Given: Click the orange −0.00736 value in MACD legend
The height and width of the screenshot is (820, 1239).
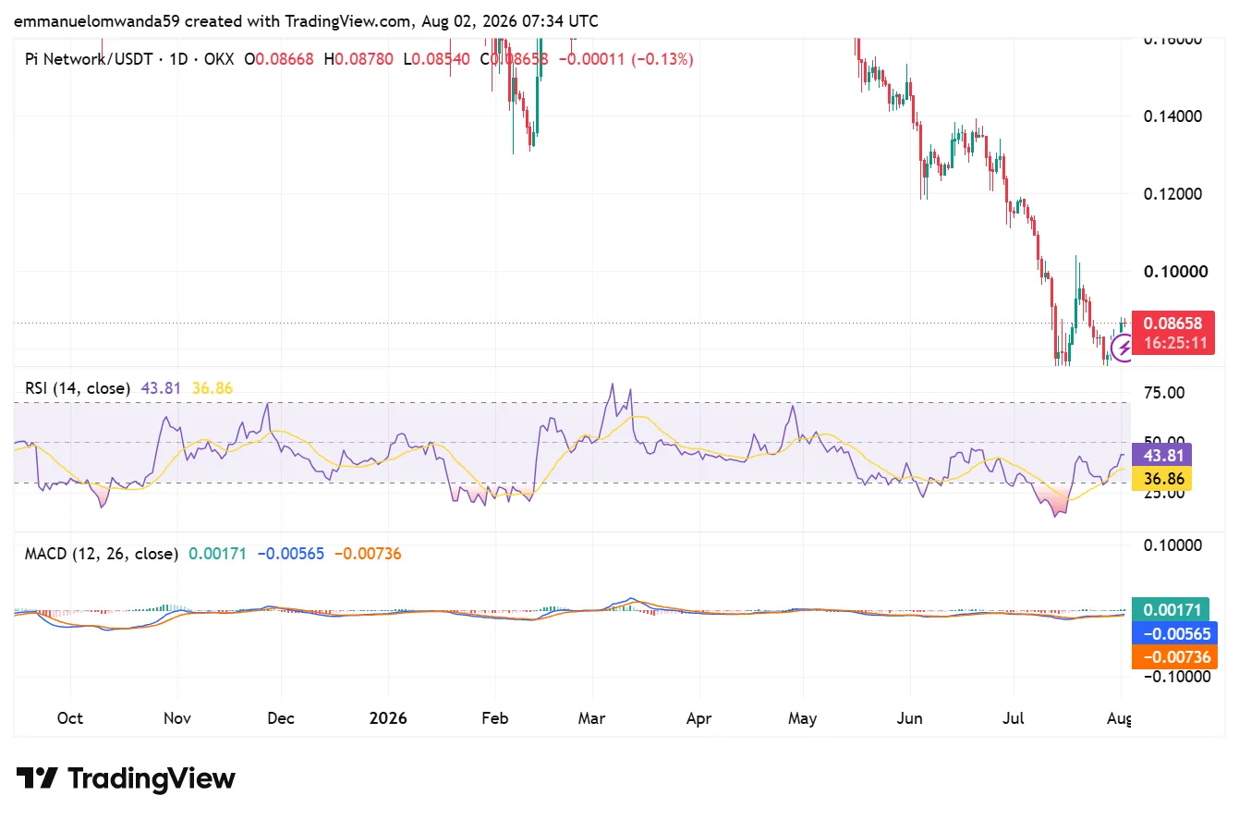Looking at the screenshot, I should coord(367,554).
